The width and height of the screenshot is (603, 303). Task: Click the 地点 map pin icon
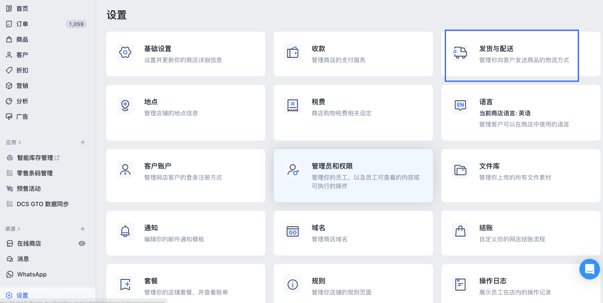pos(125,105)
